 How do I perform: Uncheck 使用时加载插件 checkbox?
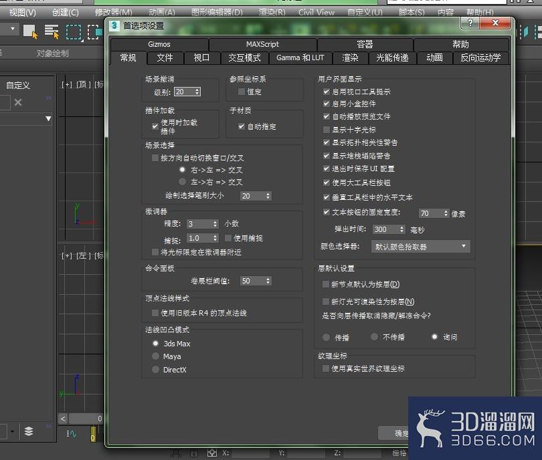point(155,126)
